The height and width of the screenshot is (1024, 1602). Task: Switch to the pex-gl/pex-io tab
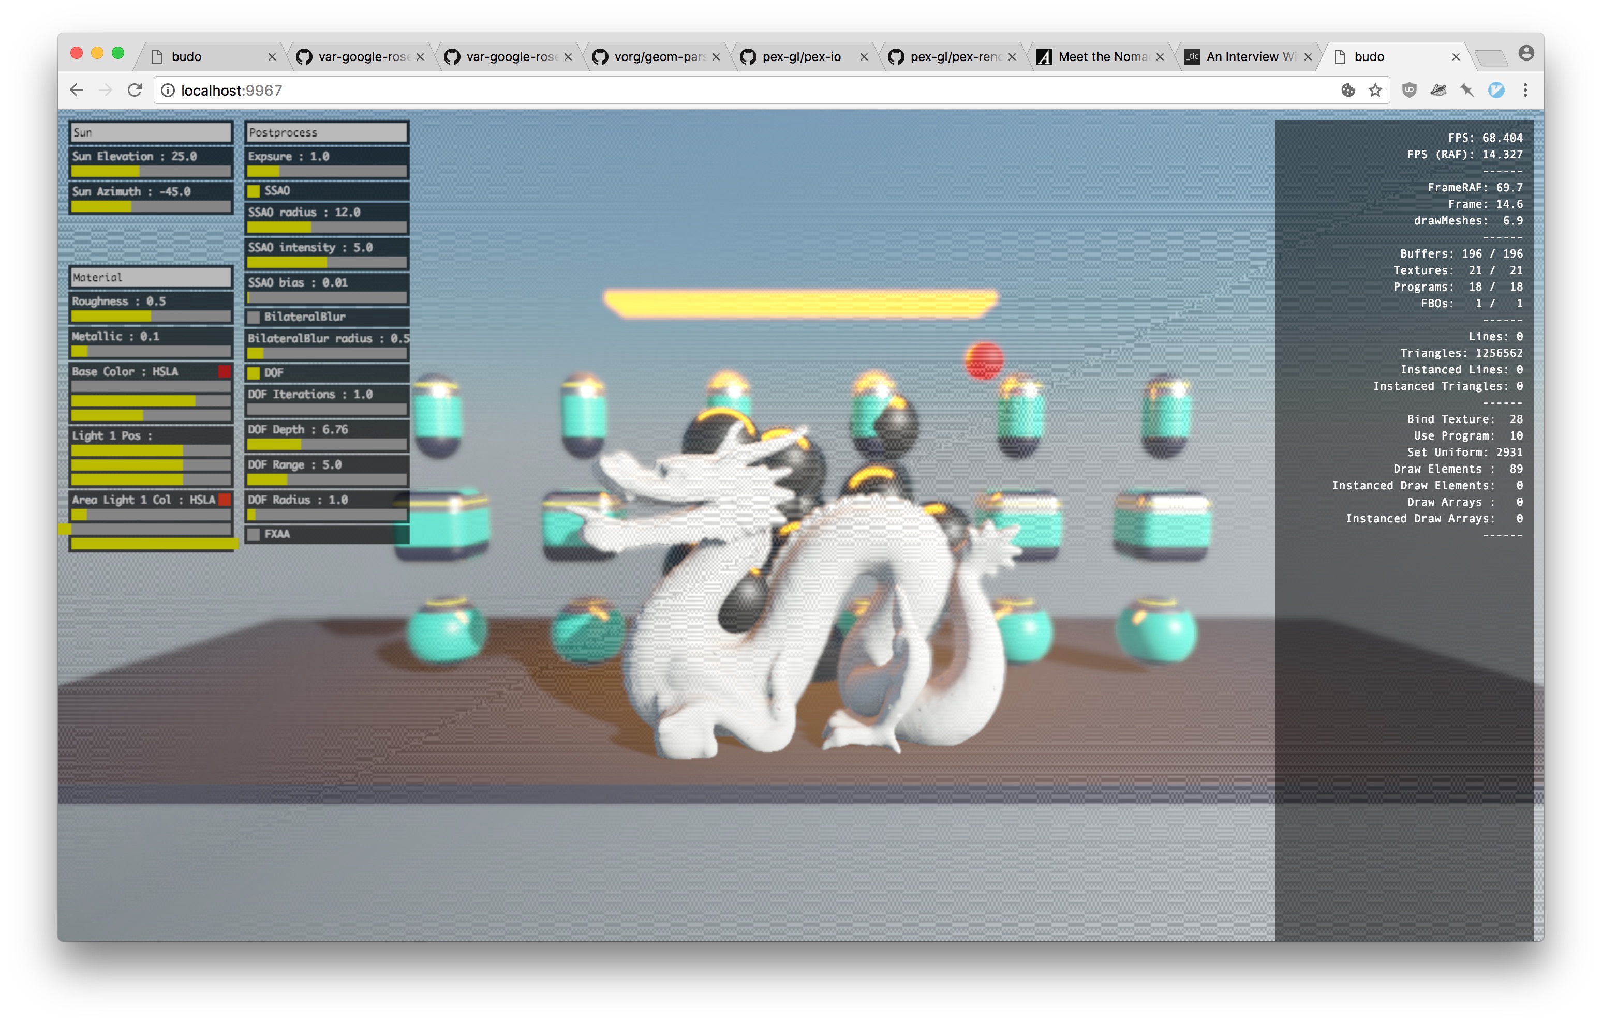coord(801,57)
